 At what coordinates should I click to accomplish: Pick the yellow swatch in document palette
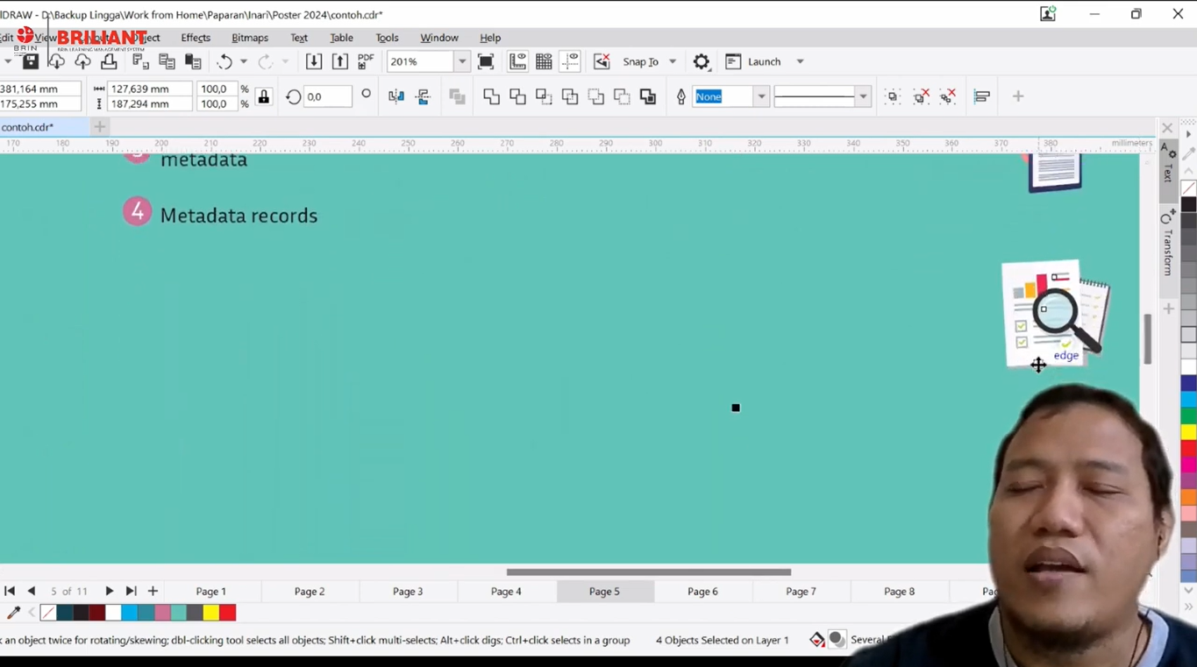(211, 613)
